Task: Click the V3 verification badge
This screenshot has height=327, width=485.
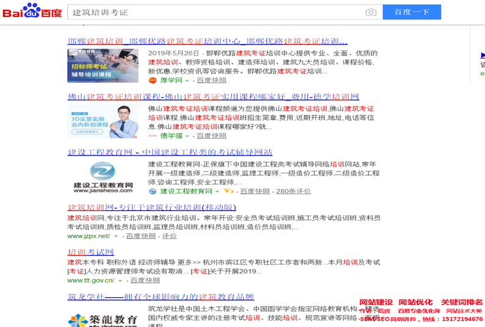Action: (228, 192)
